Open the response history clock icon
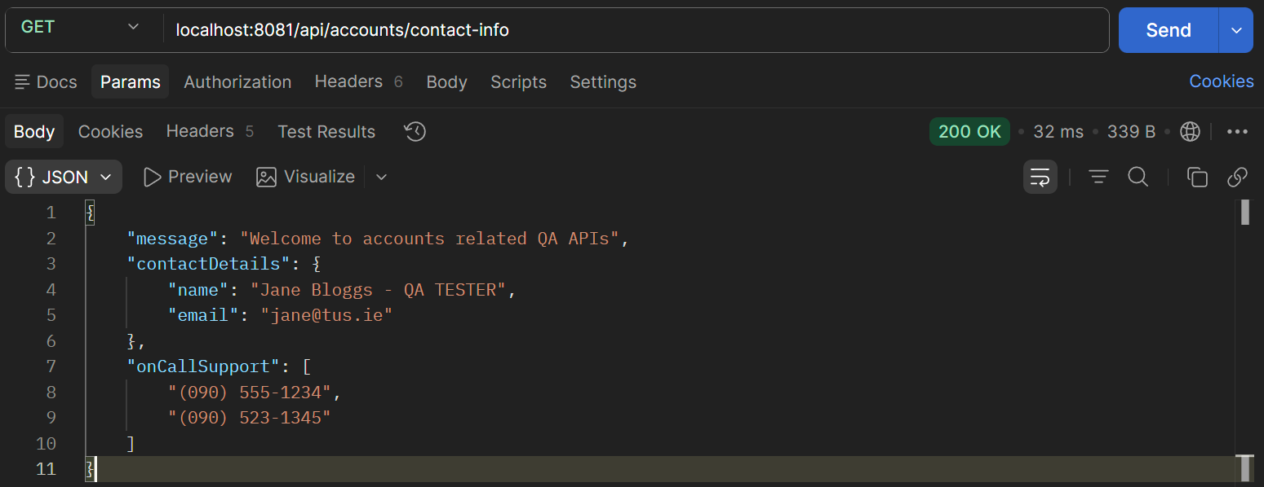Viewport: 1264px width, 487px height. tap(415, 131)
